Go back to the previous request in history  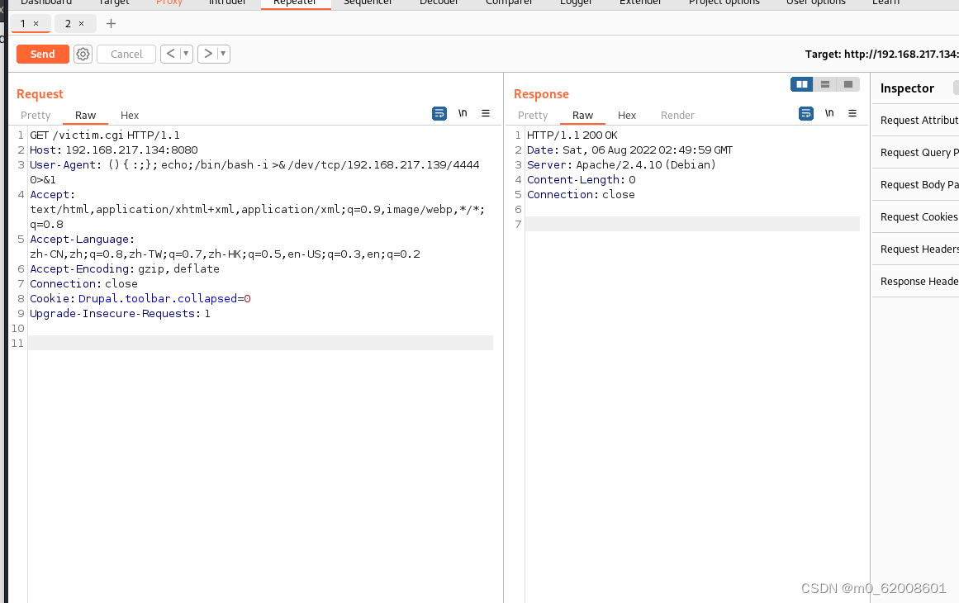point(171,54)
